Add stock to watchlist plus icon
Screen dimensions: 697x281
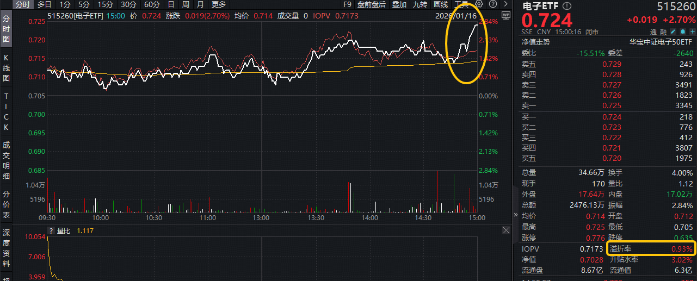click(692, 32)
